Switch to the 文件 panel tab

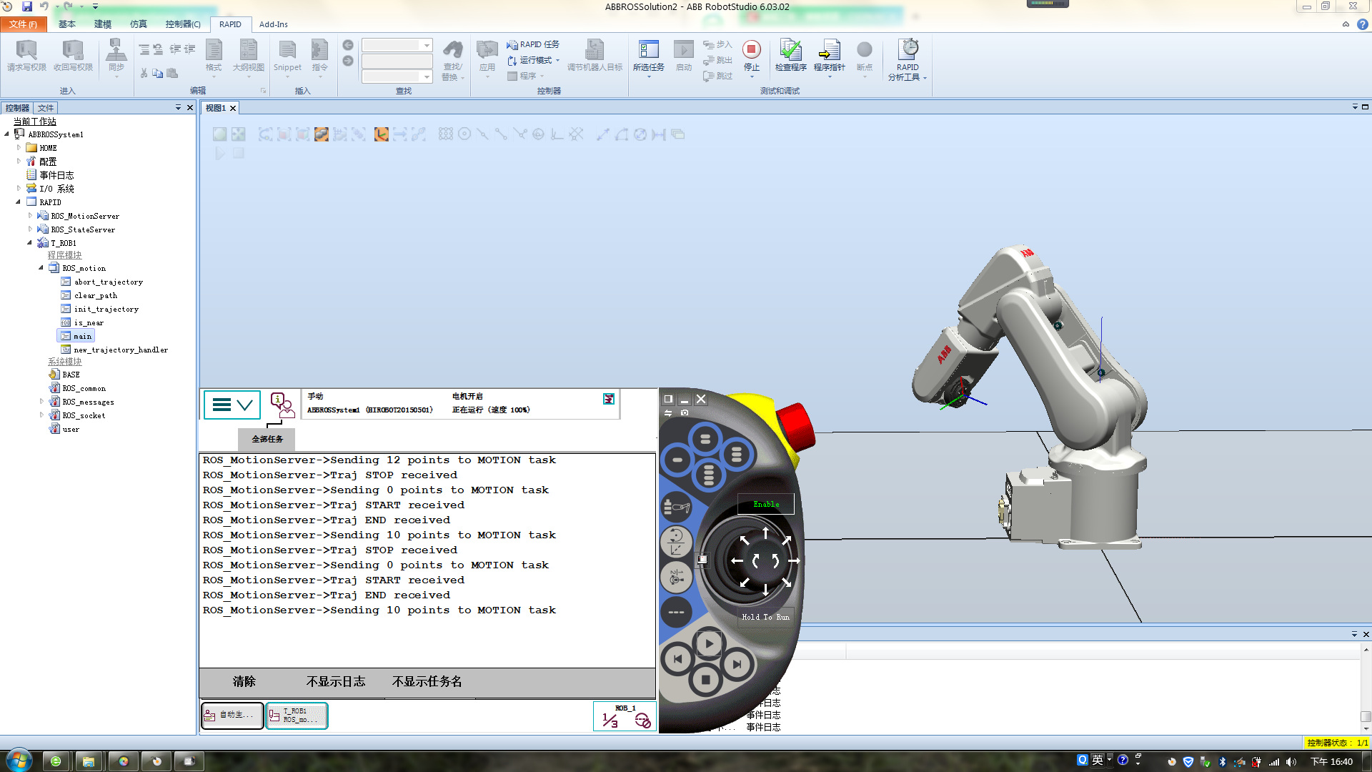(46, 108)
